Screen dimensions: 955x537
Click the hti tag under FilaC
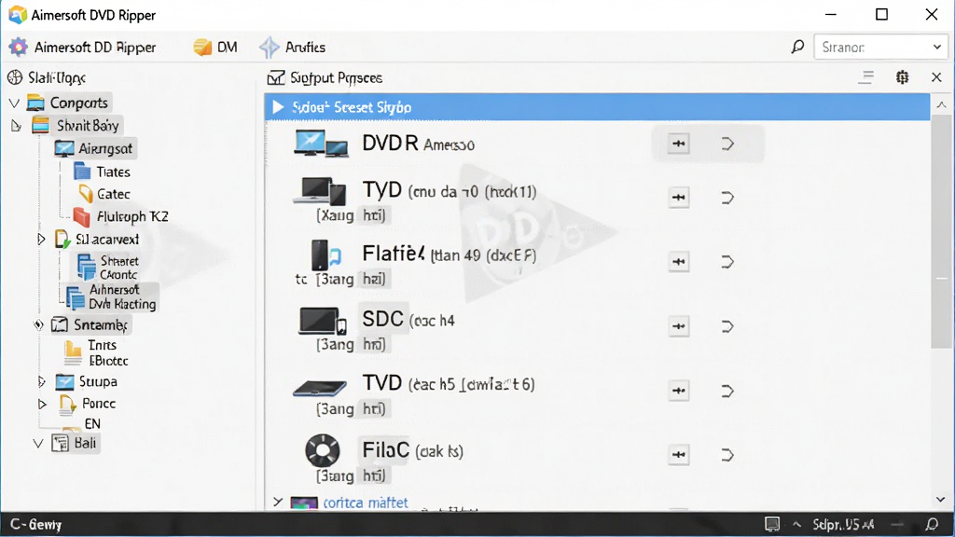point(374,475)
